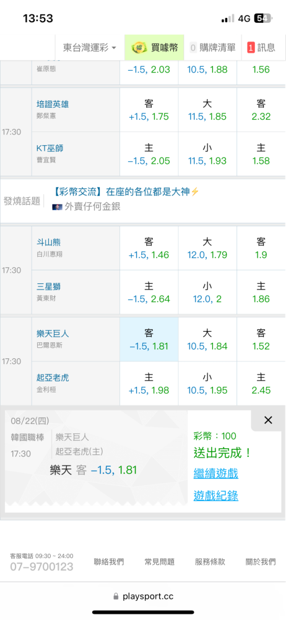
Task: Open 訊息 messages with red badge
Action: [x=261, y=48]
